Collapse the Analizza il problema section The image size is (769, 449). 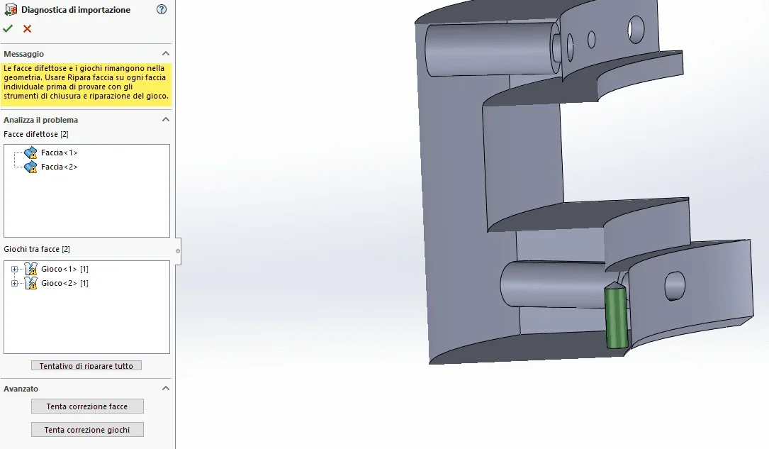(166, 120)
